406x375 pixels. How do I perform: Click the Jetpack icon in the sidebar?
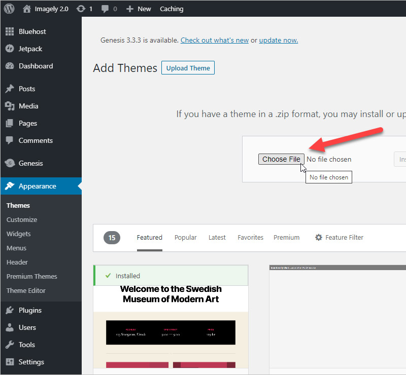pyautogui.click(x=10, y=49)
